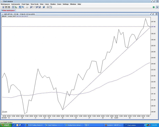Toggle the crosshair cursor tool
Viewport: 159px width, 127px height.
point(13,7)
